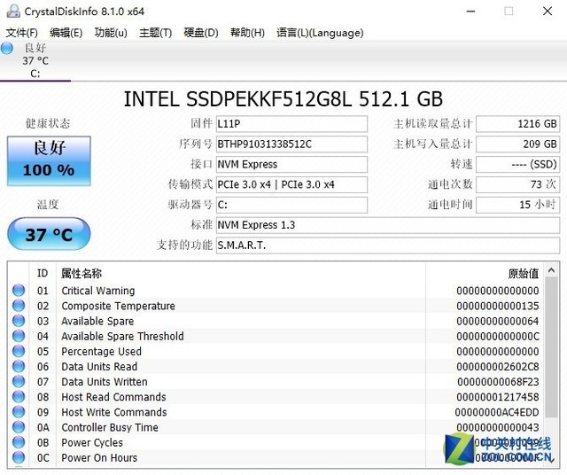Viewport: 567px width, 475px height.
Task: Minimize the CrystalDiskInfo window
Action: (x=470, y=12)
